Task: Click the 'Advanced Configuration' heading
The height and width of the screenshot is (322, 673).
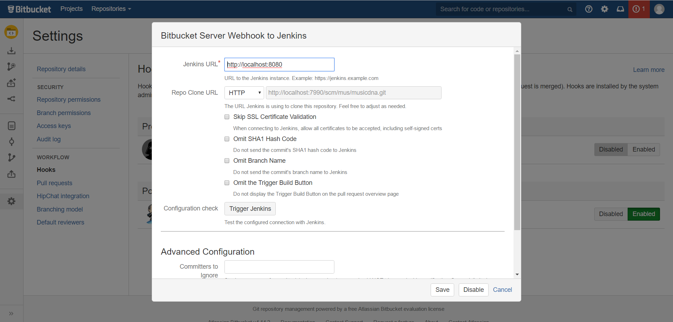Action: coord(208,252)
